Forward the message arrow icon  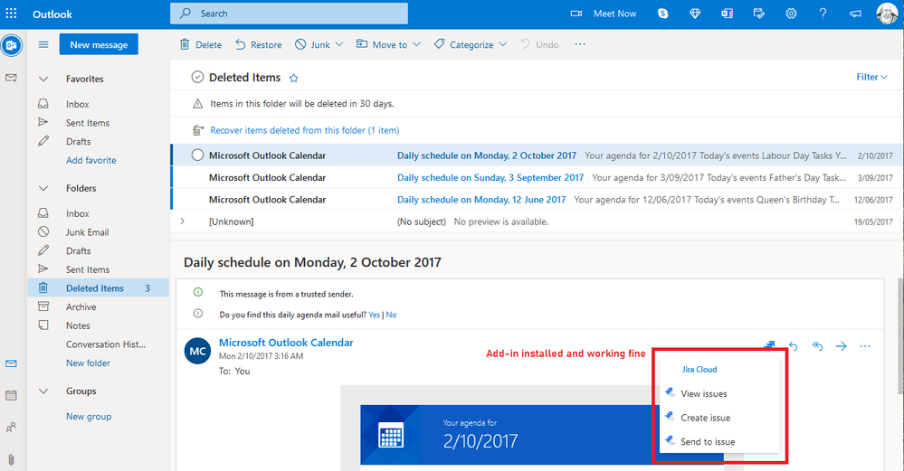click(x=842, y=346)
